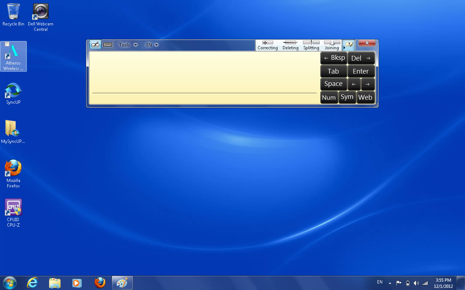The height and width of the screenshot is (290, 465).
Task: Switch to the touch keyboard mode
Action: coord(108,45)
